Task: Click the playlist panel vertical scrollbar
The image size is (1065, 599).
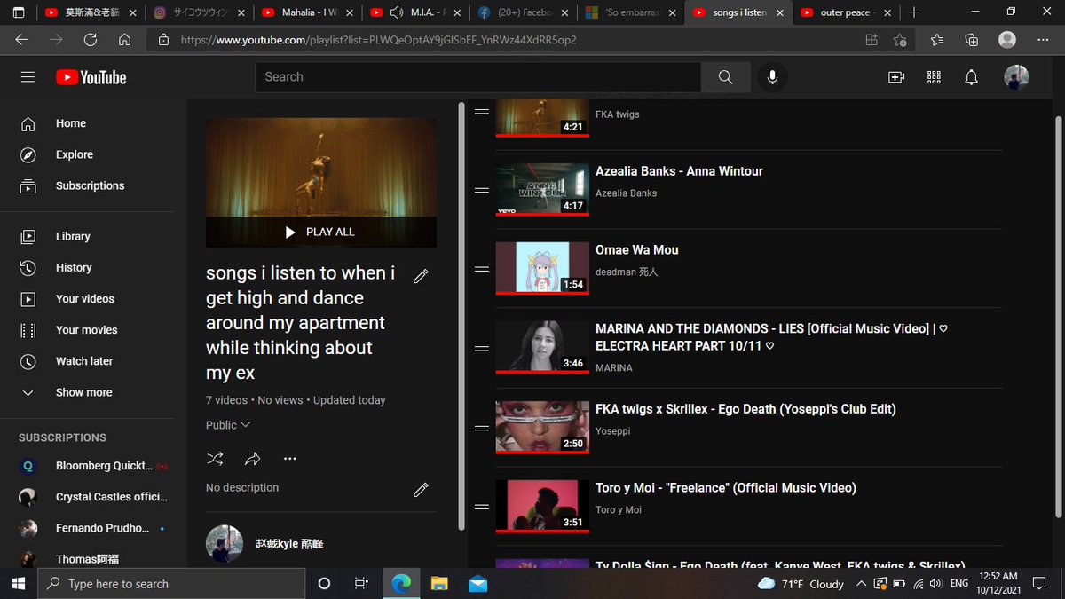Action: pos(461,316)
